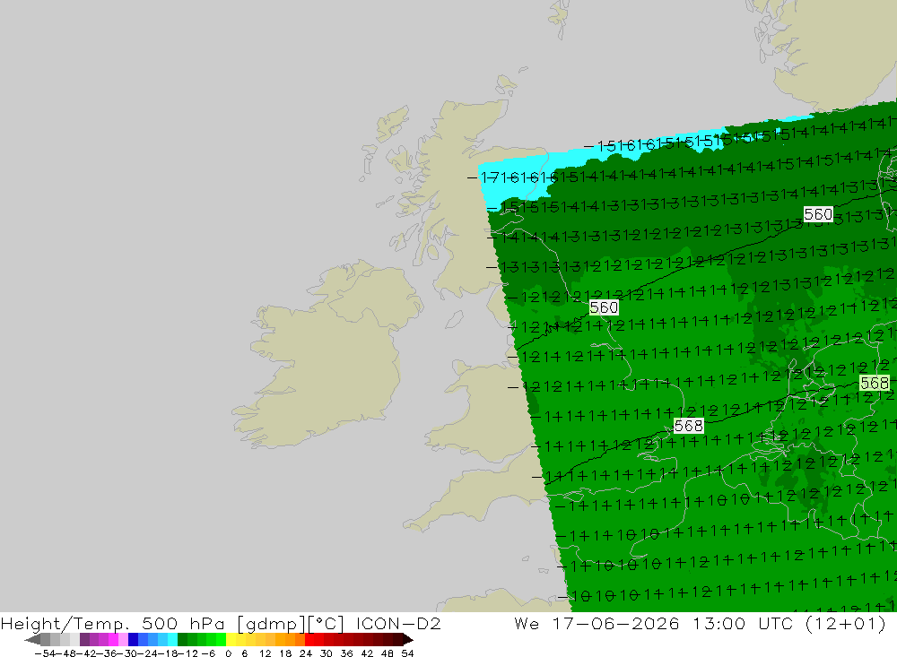Click the '17-06-2026' date in the caption

[615, 623]
